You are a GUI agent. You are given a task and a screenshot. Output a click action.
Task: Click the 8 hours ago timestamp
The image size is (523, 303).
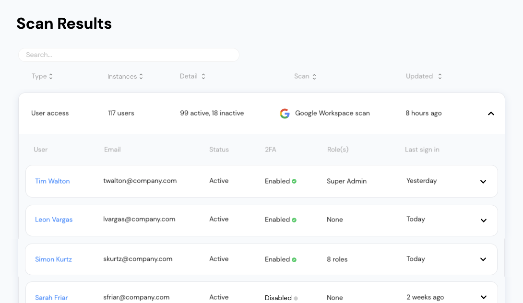[x=423, y=113]
